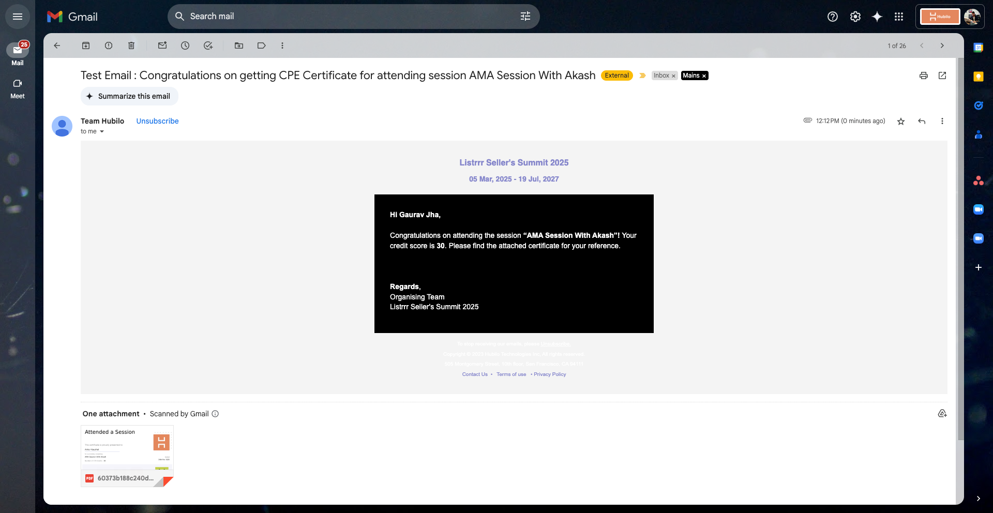This screenshot has height=513, width=993.
Task: Click the footer Unsubscribe link in the email
Action: 555,344
